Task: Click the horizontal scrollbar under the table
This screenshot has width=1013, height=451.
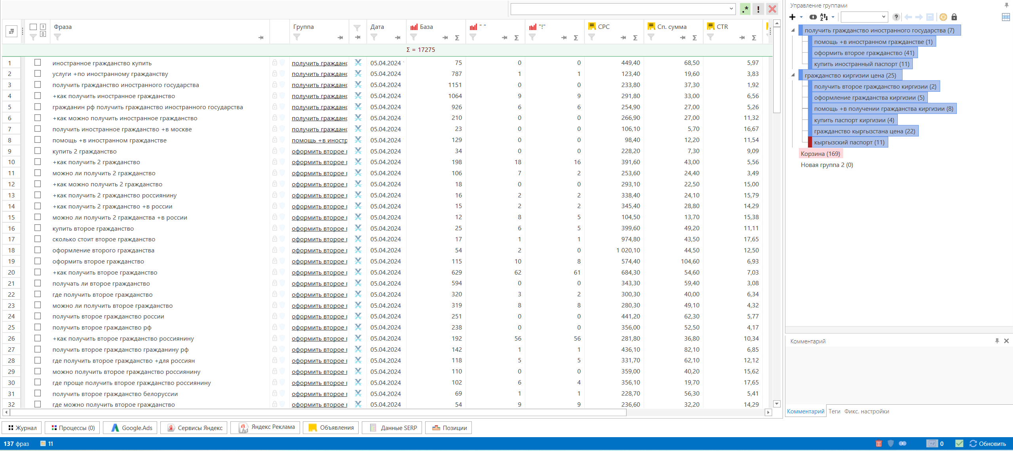Action: click(317, 412)
